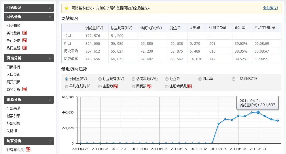Select the 跳出率 radio option

tap(200, 79)
